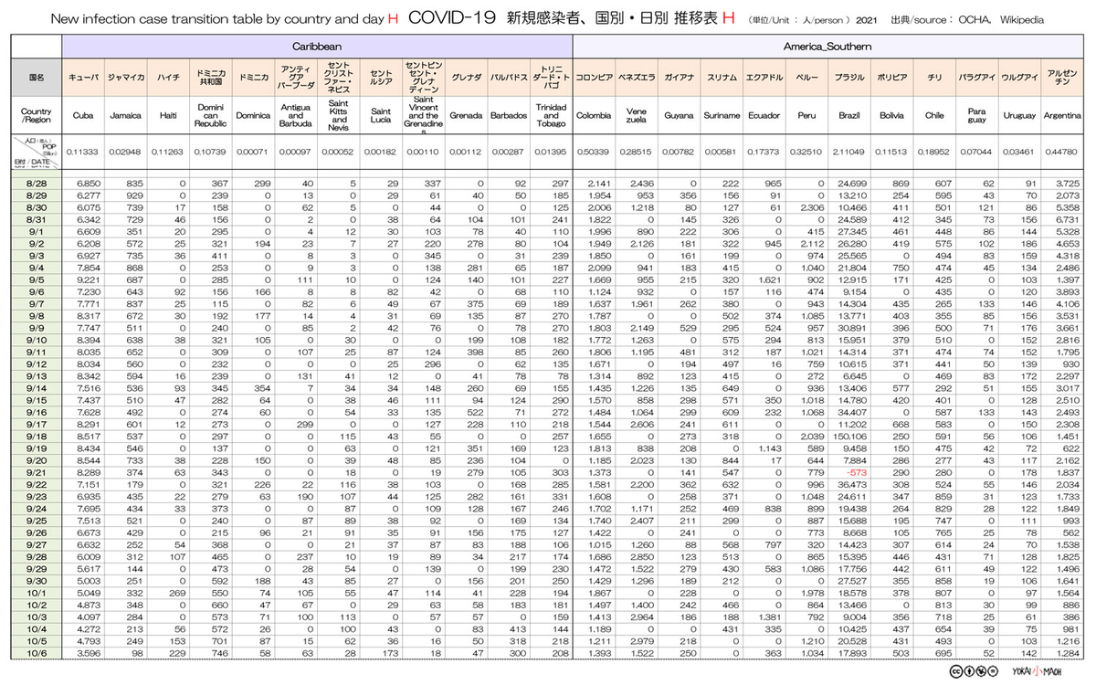Click the Japanese 'ジャマイカ' header cell
1096x685 pixels.
point(125,79)
